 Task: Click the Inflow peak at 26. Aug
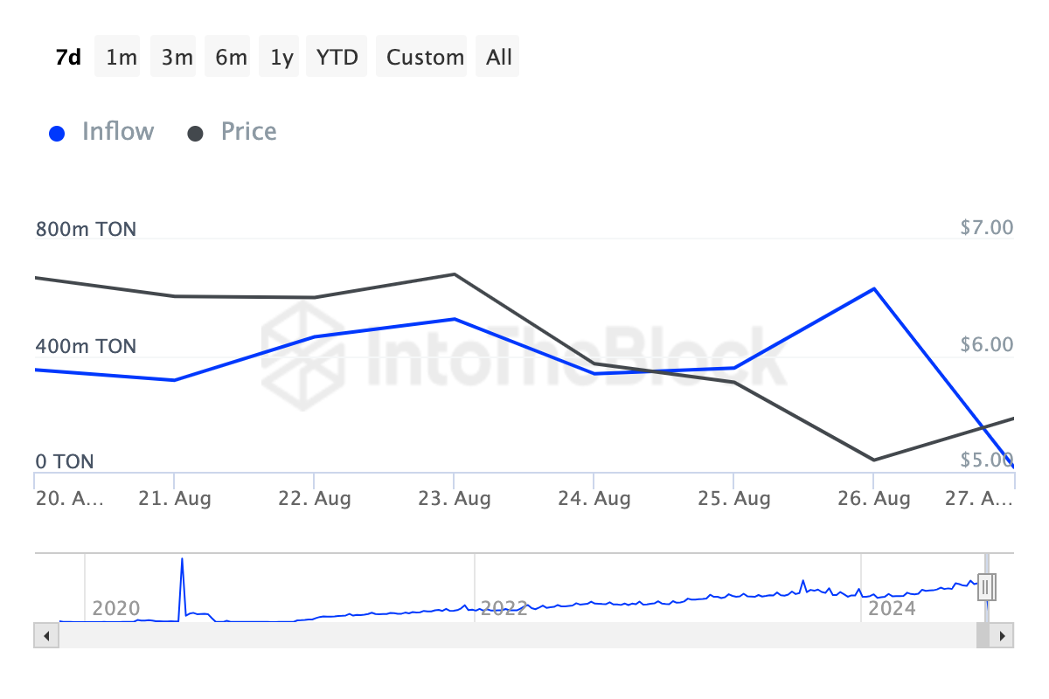[873, 288]
